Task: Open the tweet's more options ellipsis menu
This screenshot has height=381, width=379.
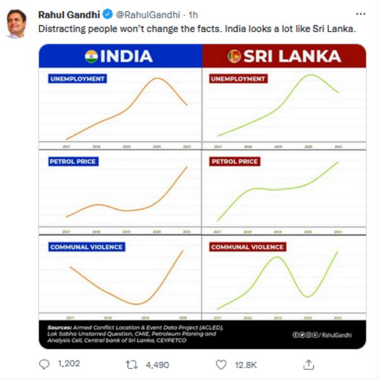Action: (361, 14)
